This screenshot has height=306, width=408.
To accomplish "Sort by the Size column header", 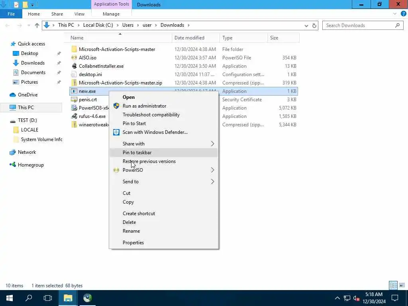I will [x=283, y=38].
